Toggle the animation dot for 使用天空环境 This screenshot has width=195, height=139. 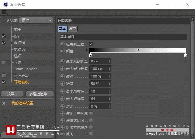point(62,113)
